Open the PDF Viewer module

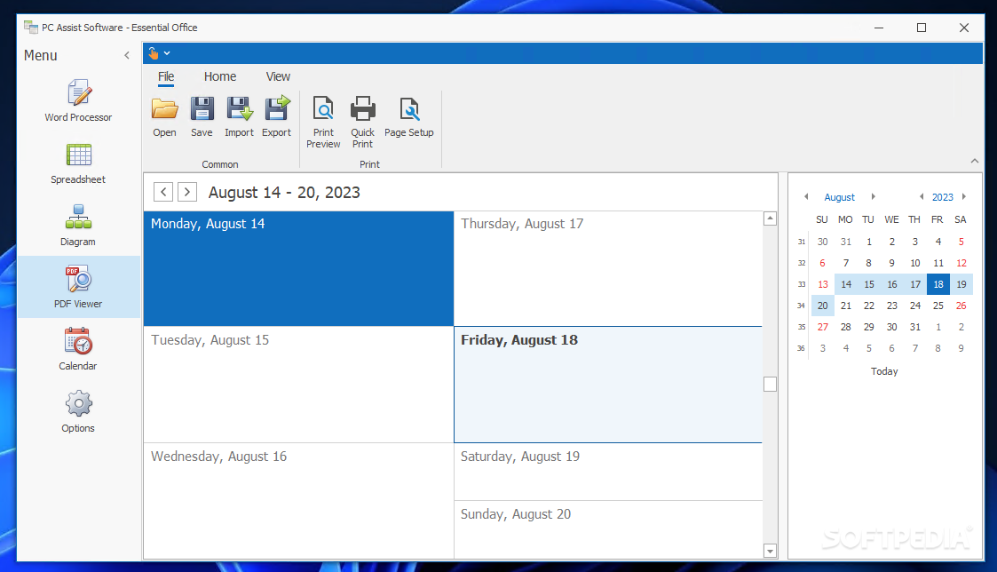click(78, 287)
